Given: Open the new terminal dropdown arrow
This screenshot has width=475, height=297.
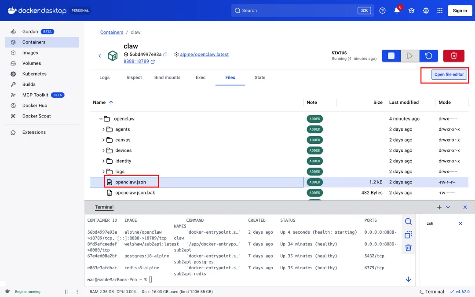Looking at the screenshot, I should [448, 207].
